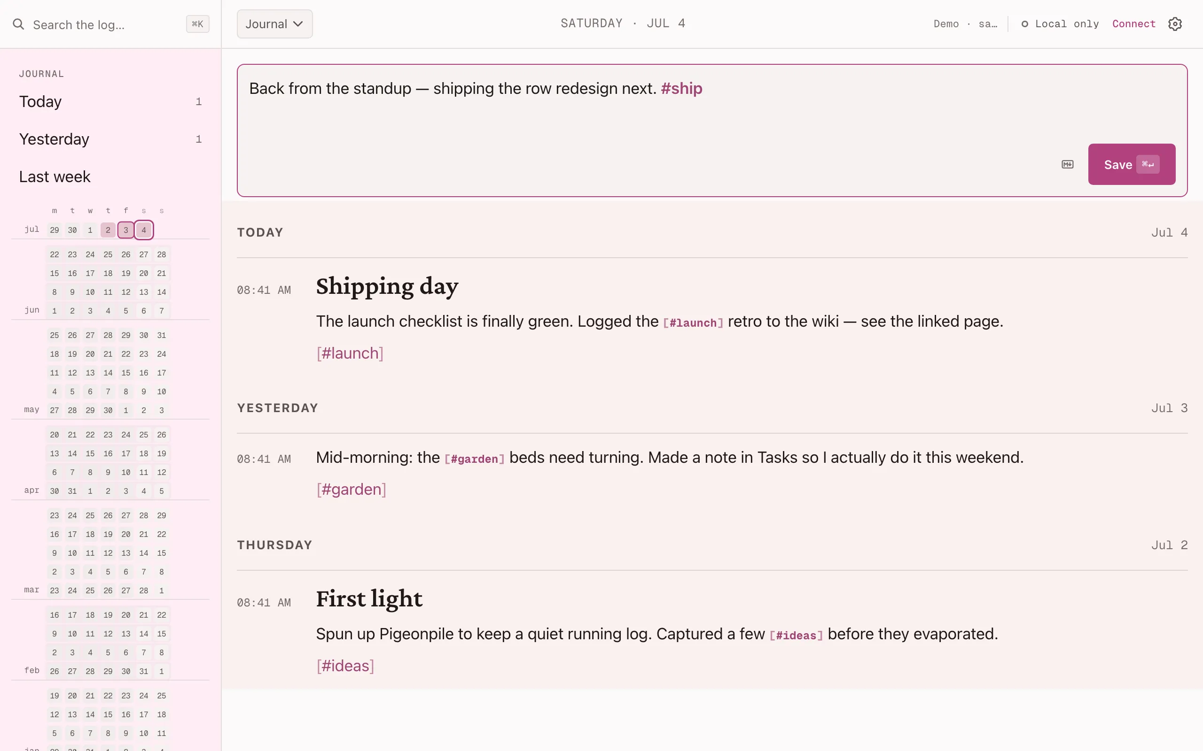Select Yesterday in the journal sidebar

coord(110,139)
